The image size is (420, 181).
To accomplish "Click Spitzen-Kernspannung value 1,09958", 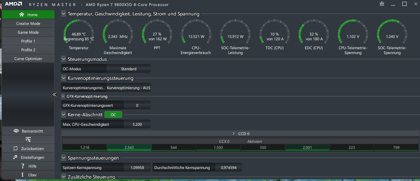I will click(137, 168).
